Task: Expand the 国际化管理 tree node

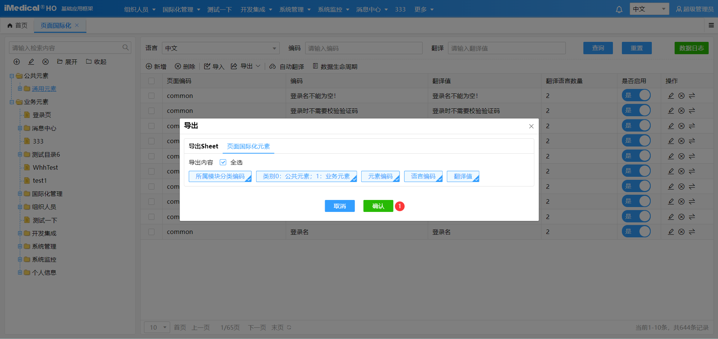Action: [20, 194]
